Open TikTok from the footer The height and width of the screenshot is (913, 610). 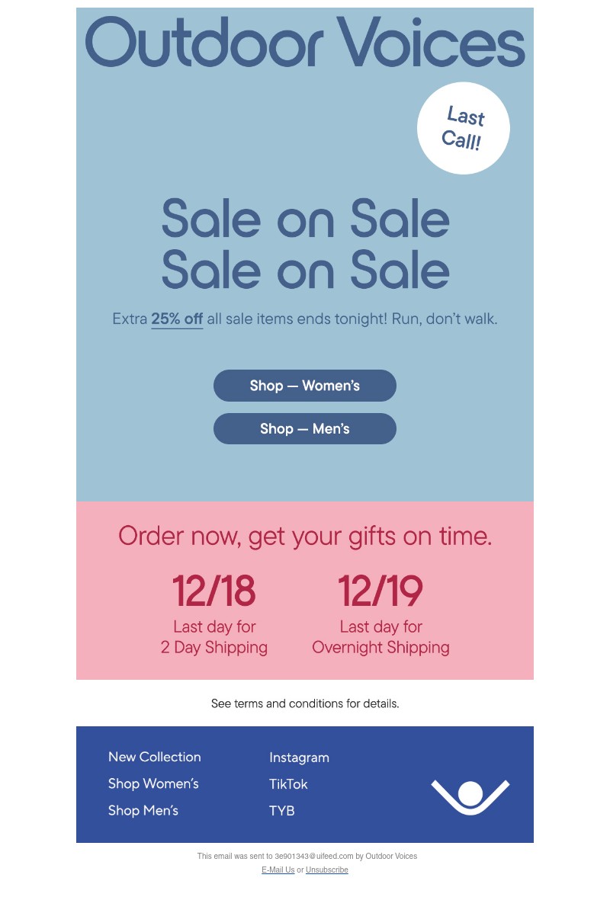tap(288, 784)
